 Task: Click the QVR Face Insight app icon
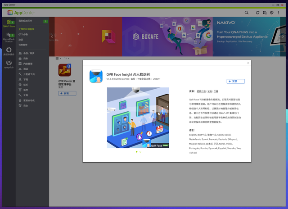[x=96, y=76]
